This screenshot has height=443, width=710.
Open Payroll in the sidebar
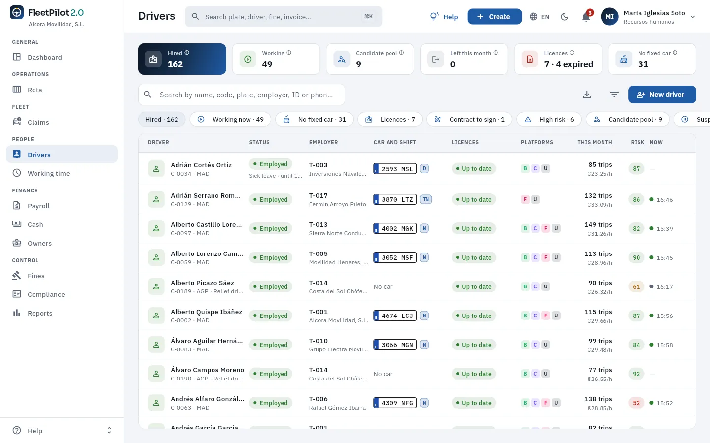click(62, 206)
